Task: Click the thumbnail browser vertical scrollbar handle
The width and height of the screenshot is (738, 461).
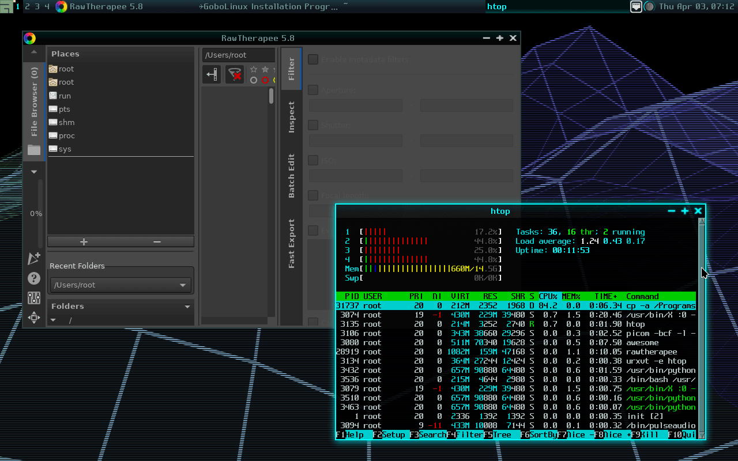Action: tap(272, 96)
